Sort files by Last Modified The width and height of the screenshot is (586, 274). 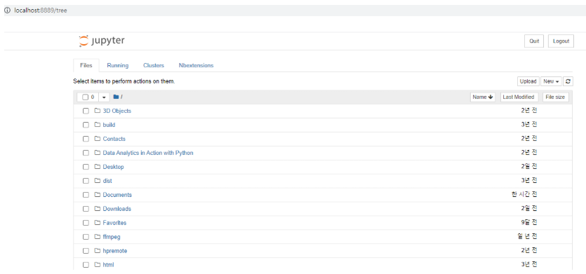pyautogui.click(x=519, y=97)
